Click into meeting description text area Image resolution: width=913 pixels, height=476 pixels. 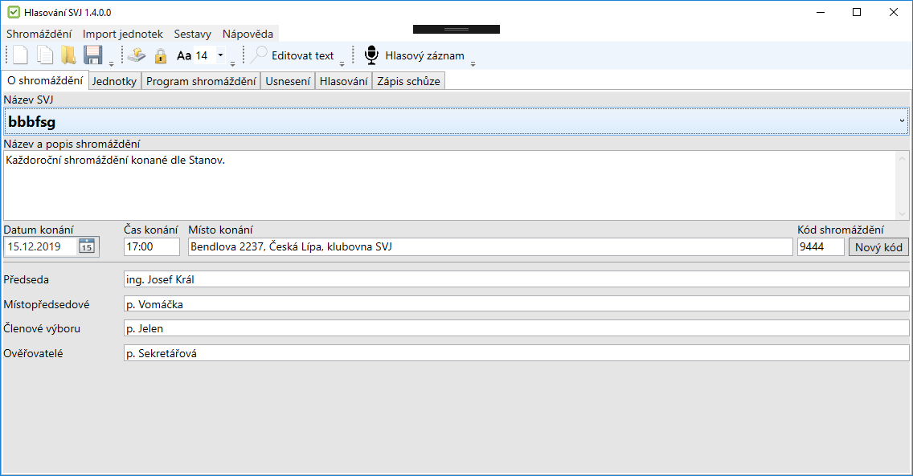click(x=449, y=185)
